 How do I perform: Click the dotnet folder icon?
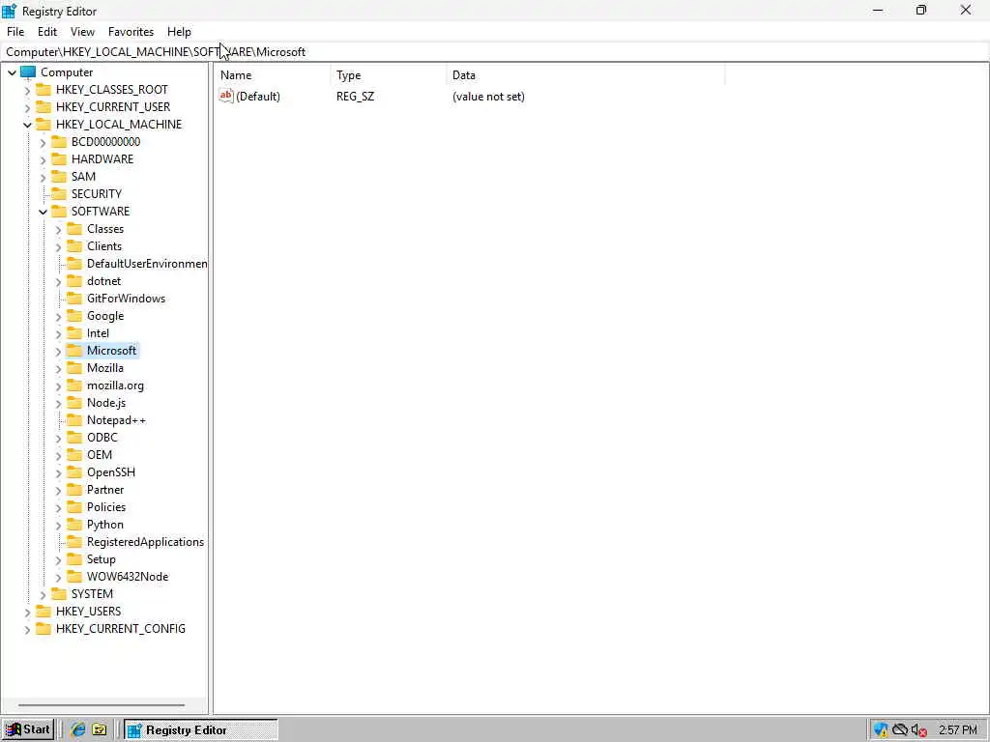point(74,281)
